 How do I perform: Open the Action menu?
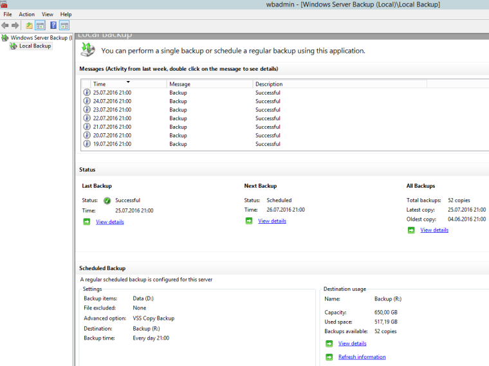pyautogui.click(x=27, y=14)
